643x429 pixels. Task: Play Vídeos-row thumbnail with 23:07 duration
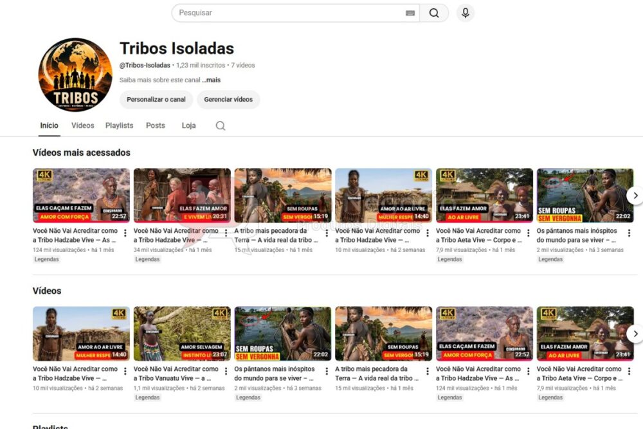[182, 334]
